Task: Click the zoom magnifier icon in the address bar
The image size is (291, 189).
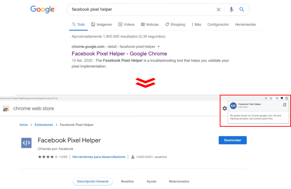Action: click(266, 98)
